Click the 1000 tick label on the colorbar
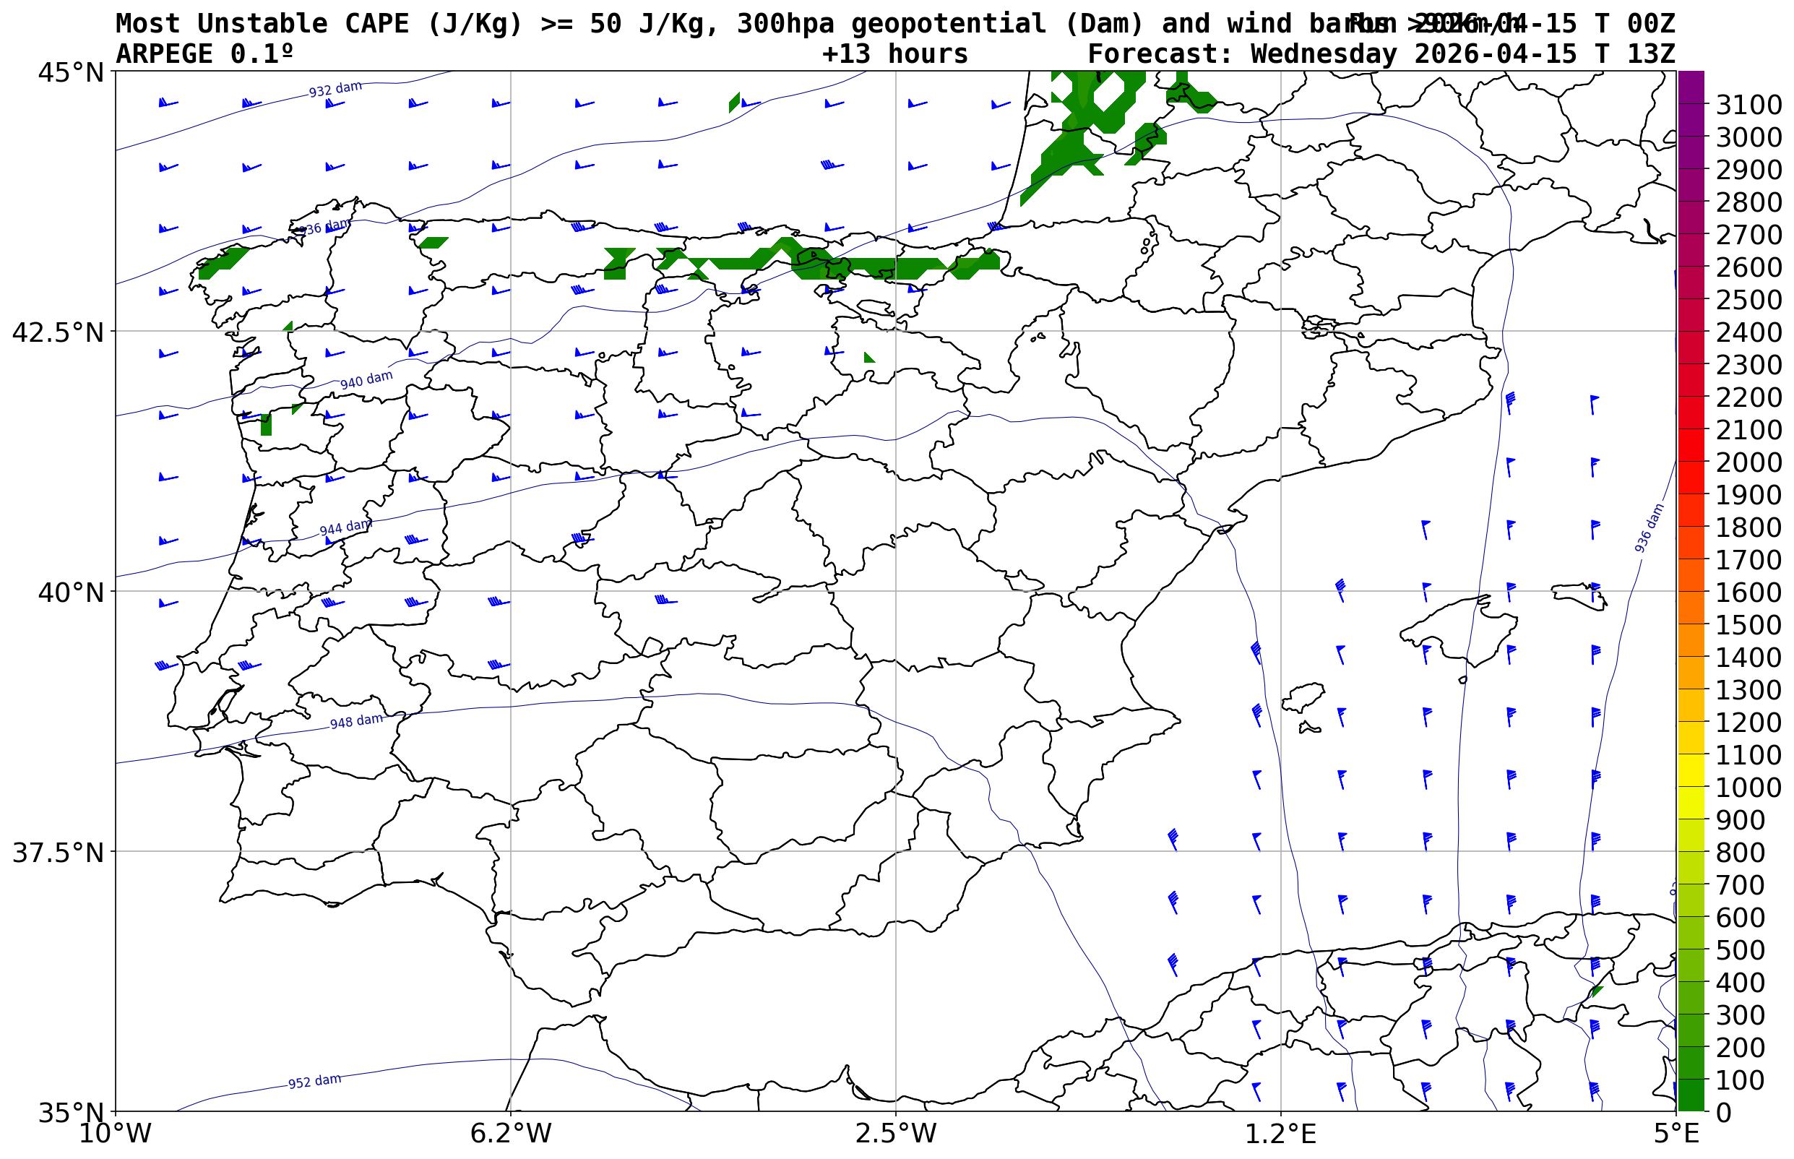1794x1159 pixels. point(1749,787)
